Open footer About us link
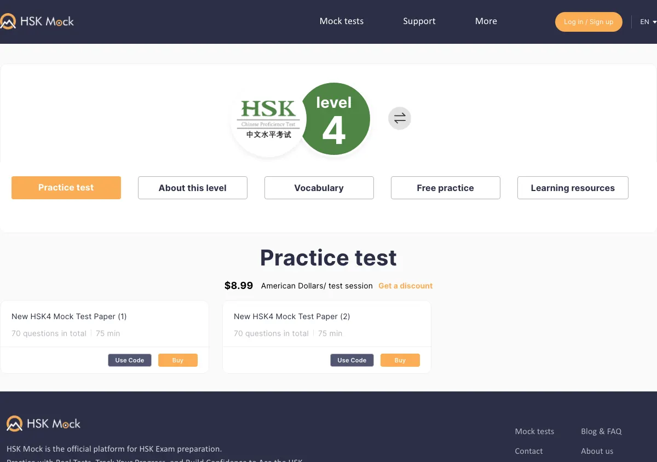 coord(597,451)
